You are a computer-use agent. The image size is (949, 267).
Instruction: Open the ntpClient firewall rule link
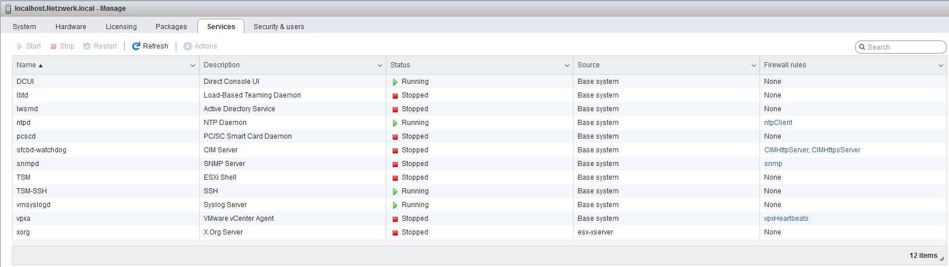pos(778,123)
